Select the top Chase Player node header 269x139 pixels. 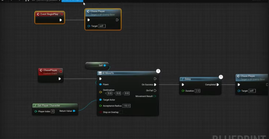[x=103, y=13]
